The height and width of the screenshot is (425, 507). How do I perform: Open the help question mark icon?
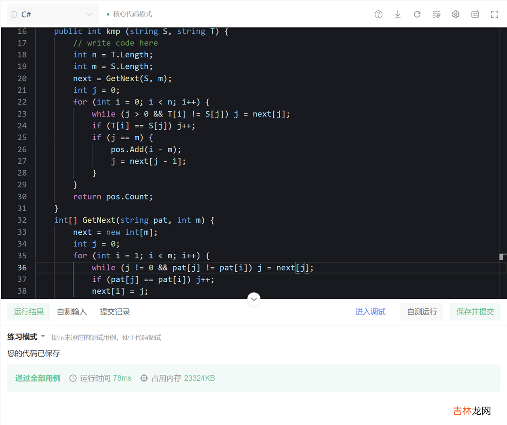[x=378, y=14]
